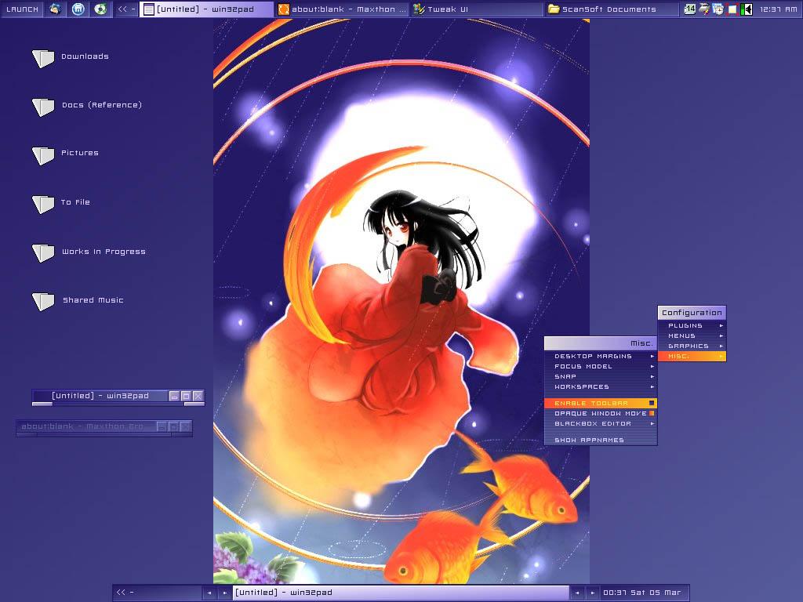Select Workspaces entry in Misc. menu
The width and height of the screenshot is (803, 602).
[601, 387]
